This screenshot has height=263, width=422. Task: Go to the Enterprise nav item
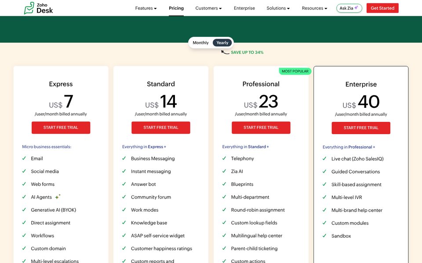point(244,8)
